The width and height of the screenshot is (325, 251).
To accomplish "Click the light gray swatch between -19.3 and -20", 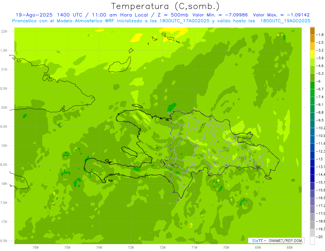I will (x=312, y=233).
